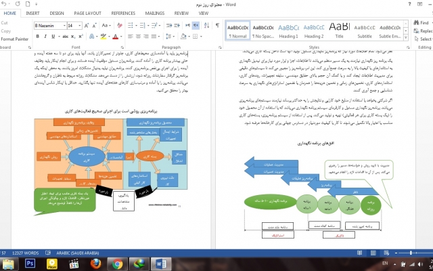Click the Align Right icon
433x271 pixels.
(x=146, y=36)
